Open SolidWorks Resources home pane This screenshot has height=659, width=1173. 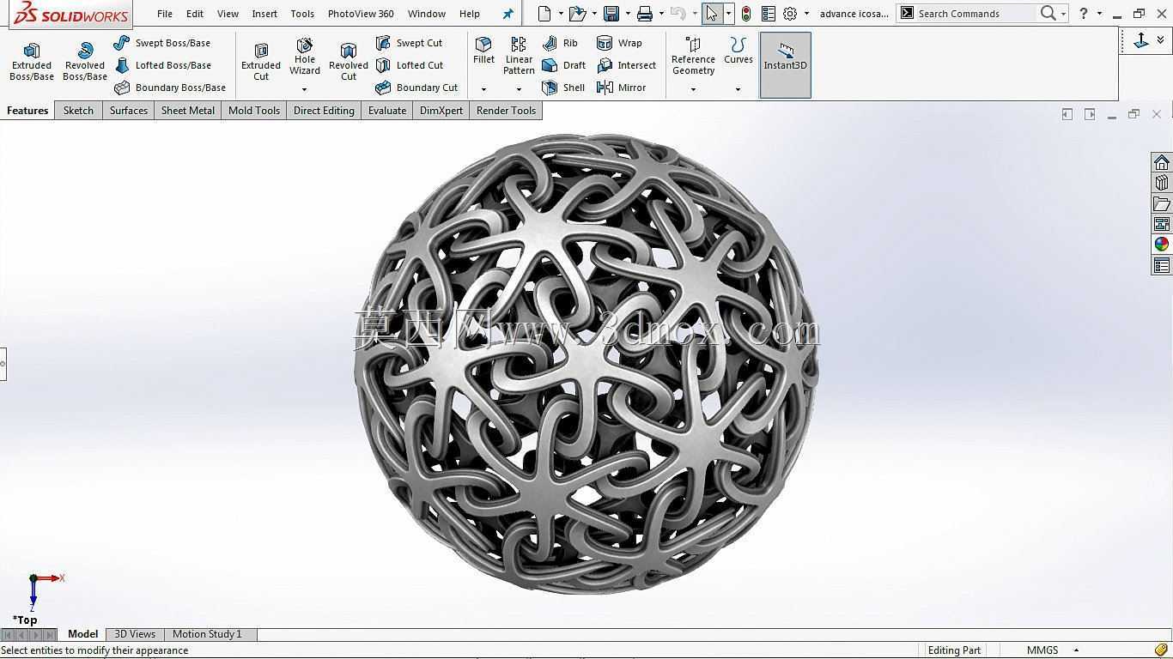point(1162,163)
